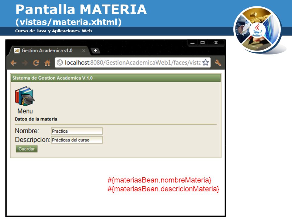Click the localhost address bar
This screenshot has height=219, width=292.
[x=132, y=63]
